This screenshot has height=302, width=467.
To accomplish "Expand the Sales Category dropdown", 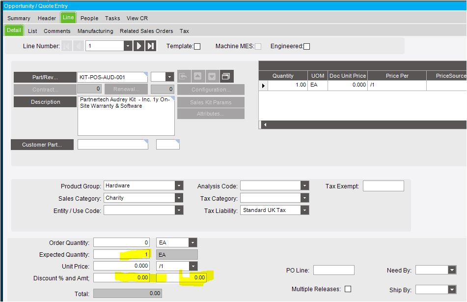I will pos(179,198).
